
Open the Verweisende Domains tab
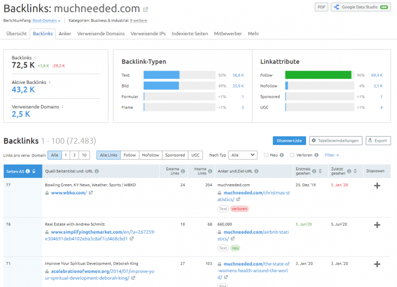tap(101, 33)
